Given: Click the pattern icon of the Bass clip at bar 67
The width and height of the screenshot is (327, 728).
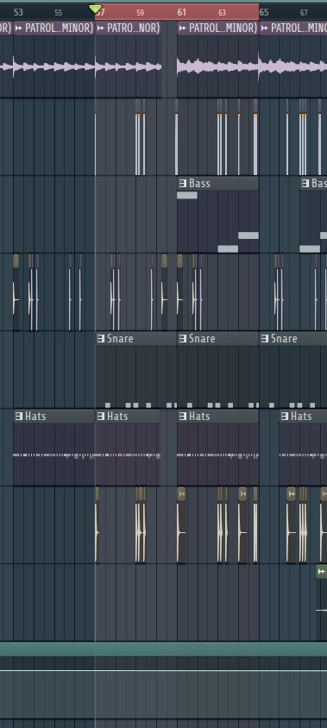Looking at the screenshot, I should click(305, 184).
